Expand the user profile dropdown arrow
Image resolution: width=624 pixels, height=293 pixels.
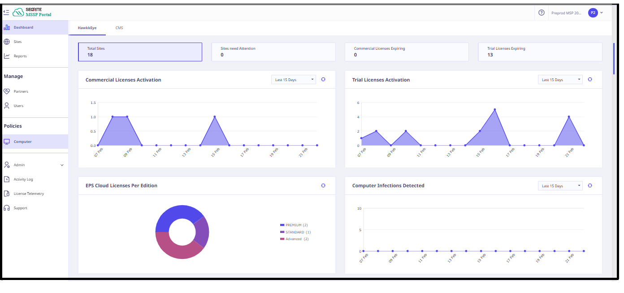(x=602, y=13)
